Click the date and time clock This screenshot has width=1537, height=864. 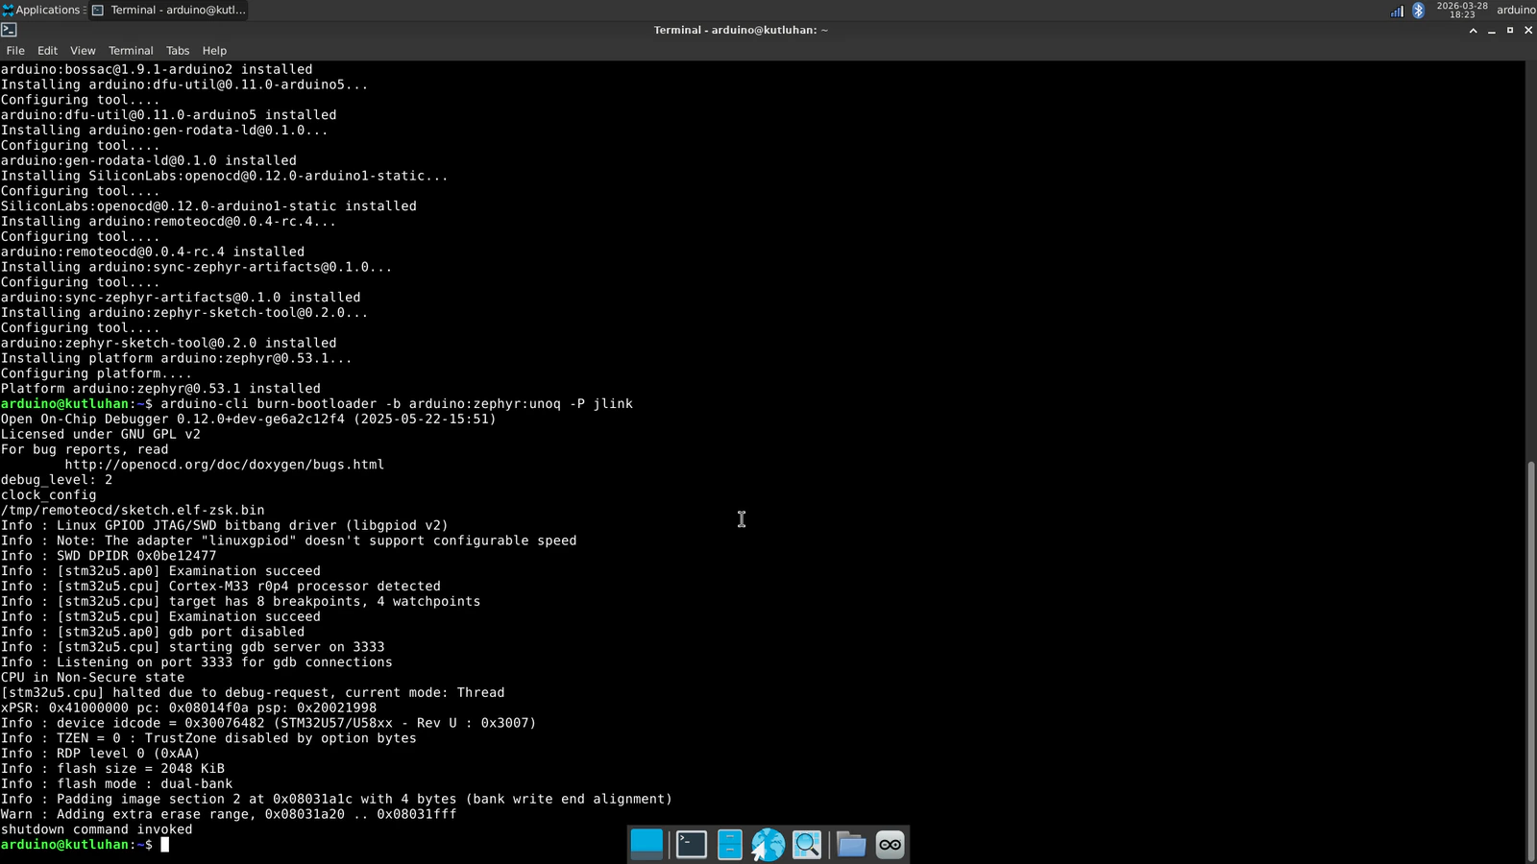click(x=1462, y=10)
